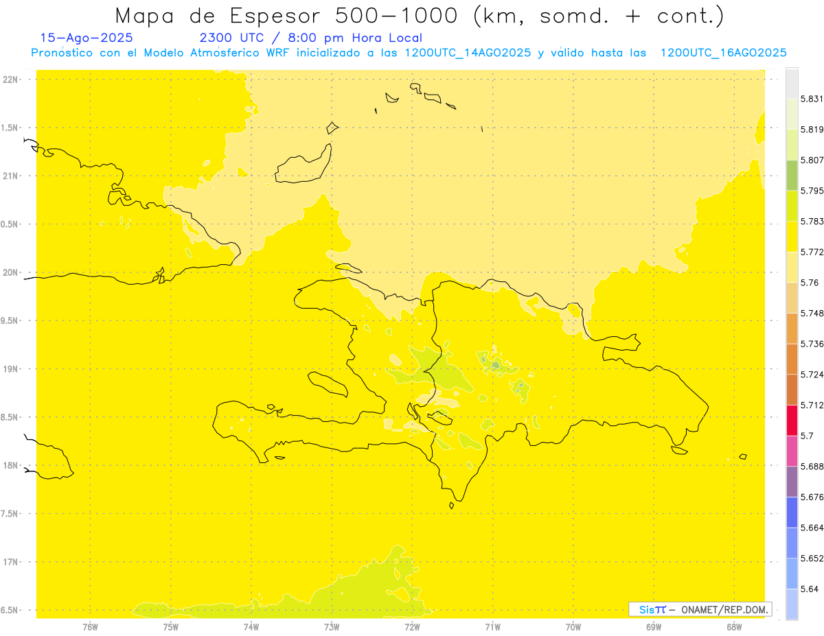Click the legend value 5.772
The width and height of the screenshot is (824, 636).
pos(812,252)
